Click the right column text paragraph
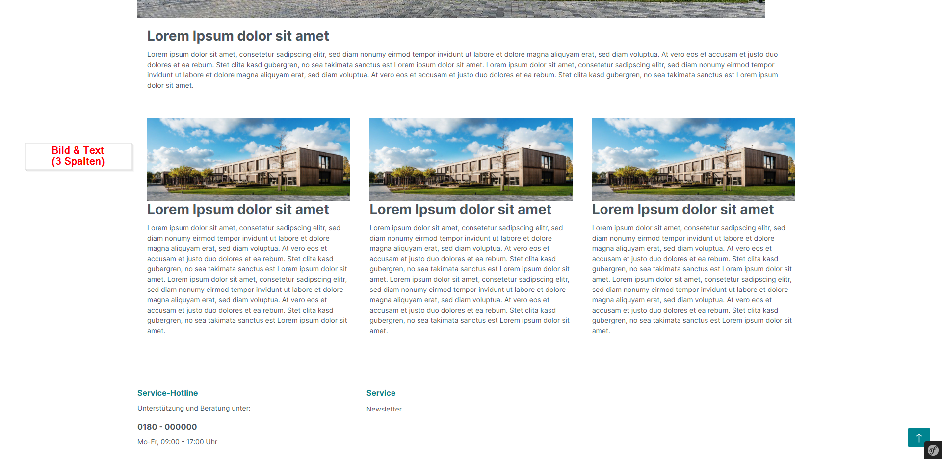Viewport: 942px width, 459px height. point(692,279)
